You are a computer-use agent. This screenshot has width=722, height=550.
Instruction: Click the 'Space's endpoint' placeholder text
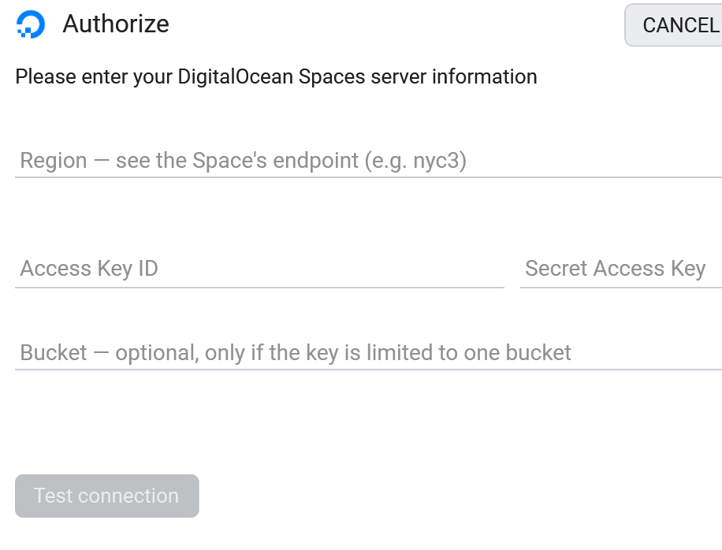click(275, 162)
